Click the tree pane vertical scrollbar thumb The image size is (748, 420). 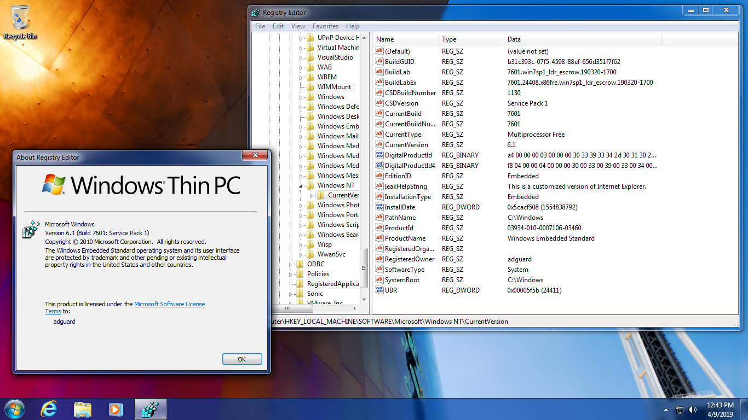[364, 267]
